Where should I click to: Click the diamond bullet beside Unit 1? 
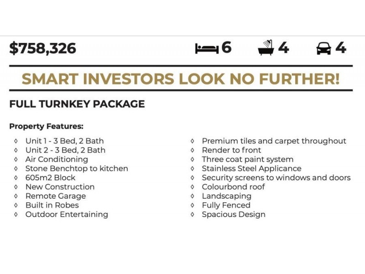pyautogui.click(x=16, y=141)
